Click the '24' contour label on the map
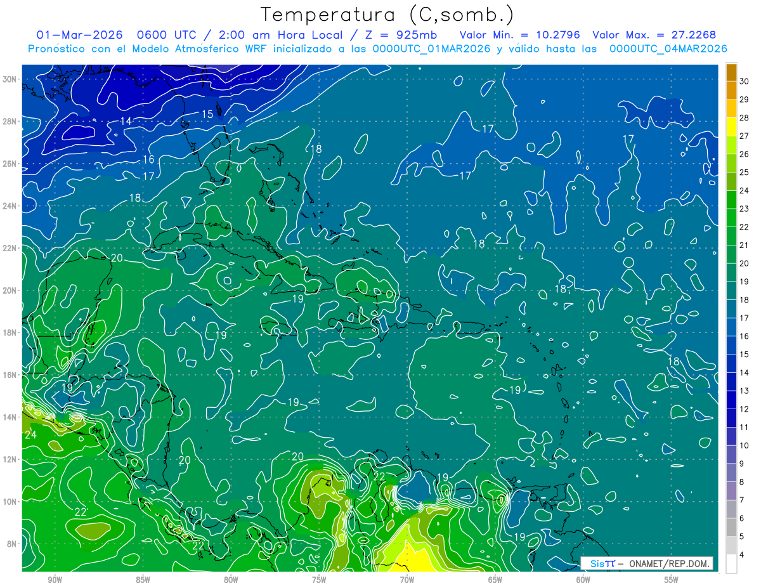The image size is (761, 588). pyautogui.click(x=30, y=435)
